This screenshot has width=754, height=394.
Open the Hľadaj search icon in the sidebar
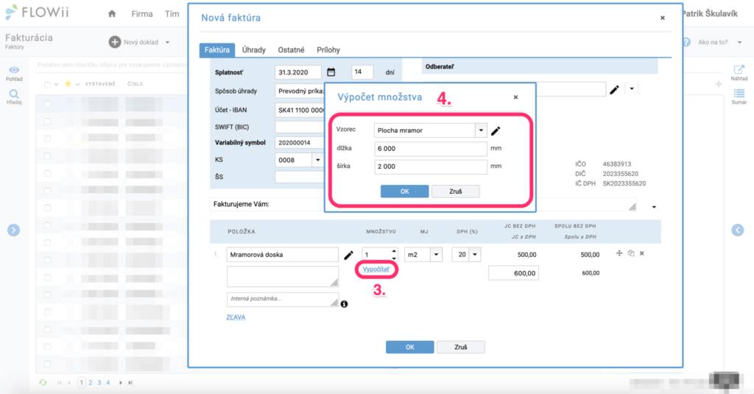click(14, 94)
